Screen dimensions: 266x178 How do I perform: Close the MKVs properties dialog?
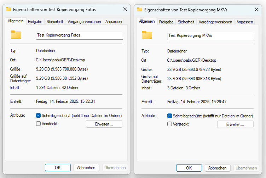point(256,10)
